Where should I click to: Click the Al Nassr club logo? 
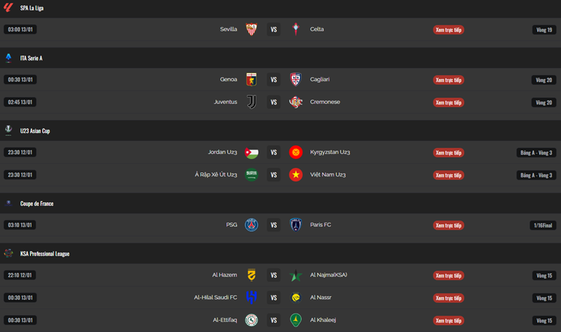click(x=296, y=298)
